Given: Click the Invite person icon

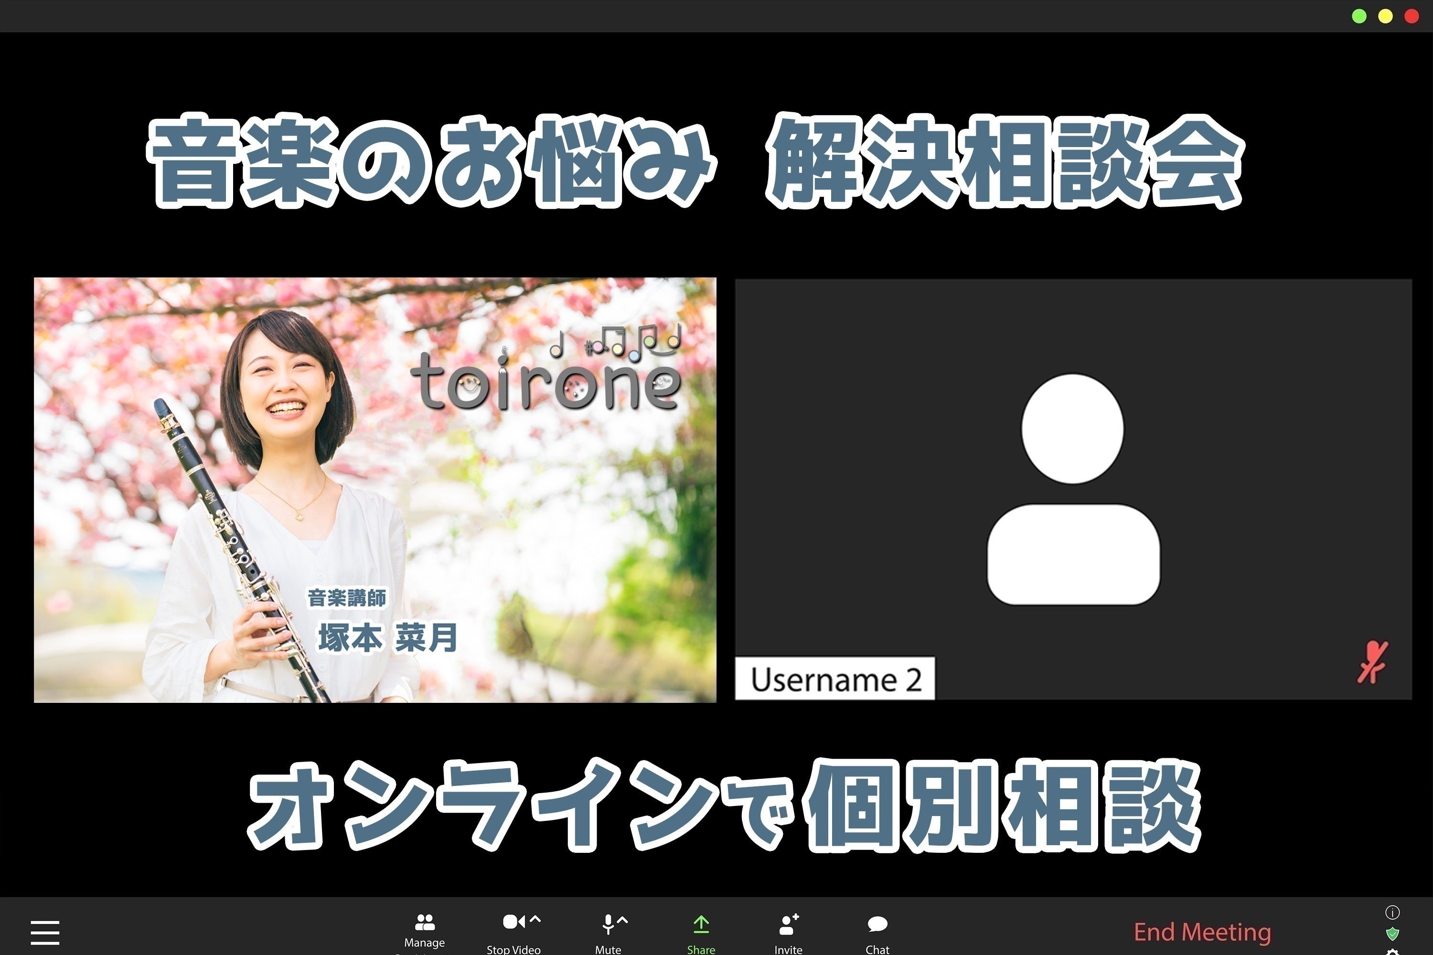Looking at the screenshot, I should [x=789, y=924].
